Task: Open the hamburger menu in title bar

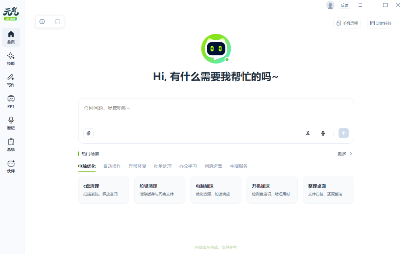Action: 360,5
